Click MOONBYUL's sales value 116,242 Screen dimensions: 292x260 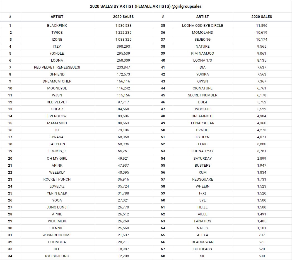coord(123,88)
